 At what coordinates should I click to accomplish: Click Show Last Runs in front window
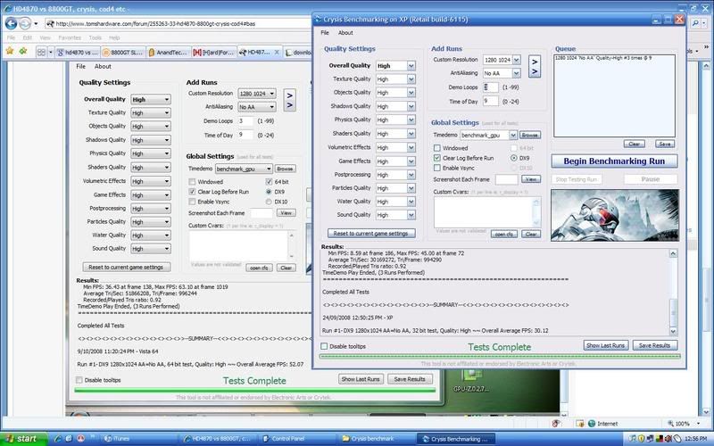tap(605, 345)
